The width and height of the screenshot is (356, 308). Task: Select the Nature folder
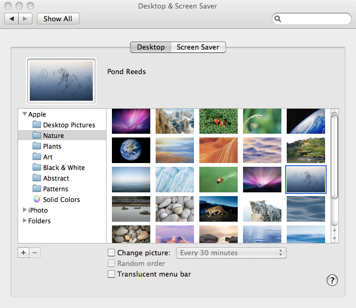tap(62, 135)
